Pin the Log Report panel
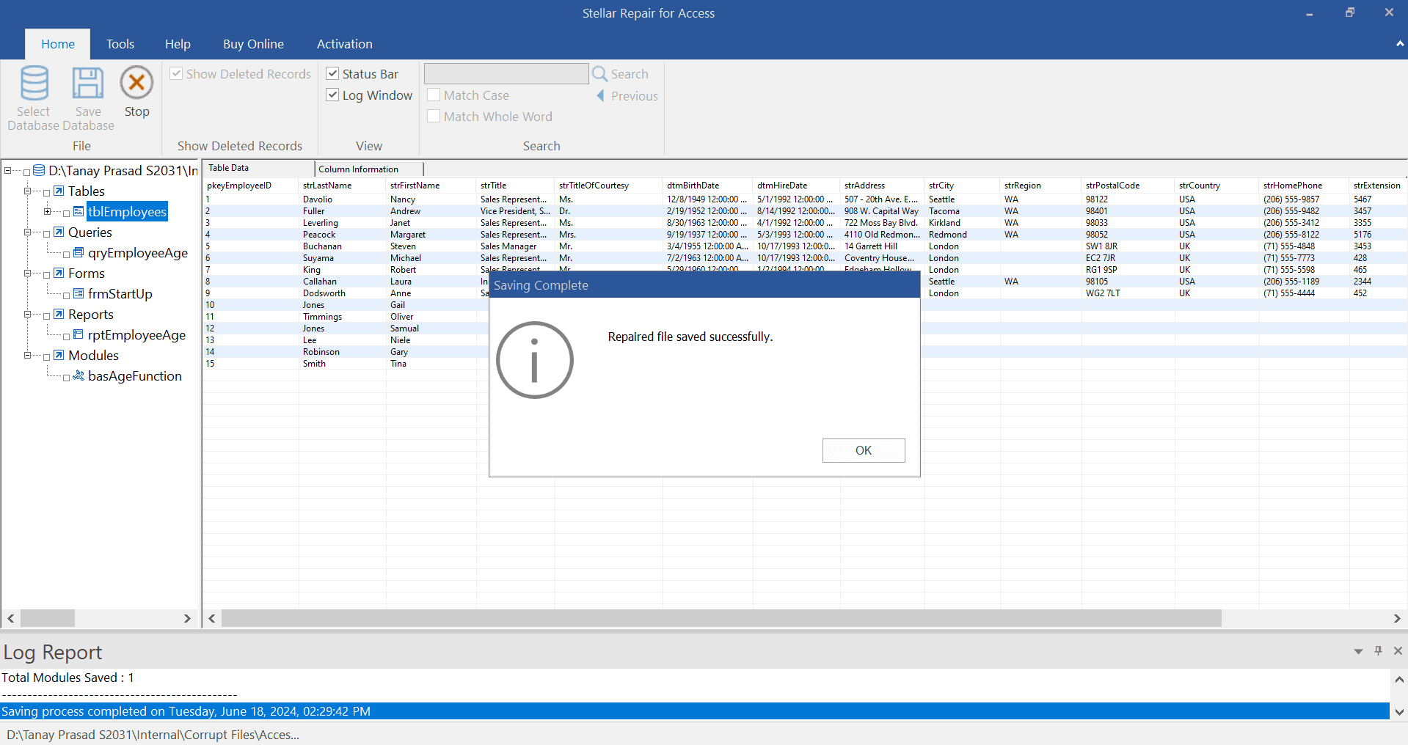1408x745 pixels. point(1378,651)
